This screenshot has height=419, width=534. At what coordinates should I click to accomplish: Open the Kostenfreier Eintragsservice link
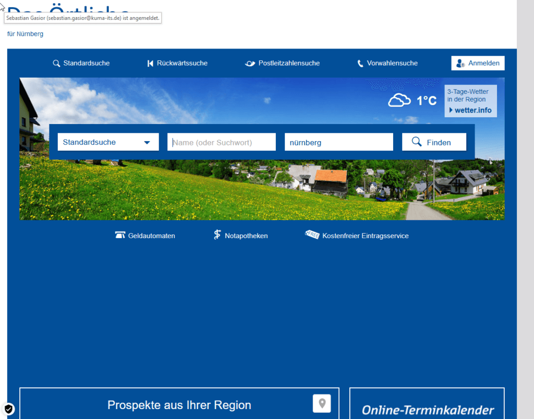pyautogui.click(x=365, y=236)
